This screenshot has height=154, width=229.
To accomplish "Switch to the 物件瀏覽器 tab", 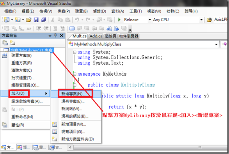I will [x=129, y=36].
